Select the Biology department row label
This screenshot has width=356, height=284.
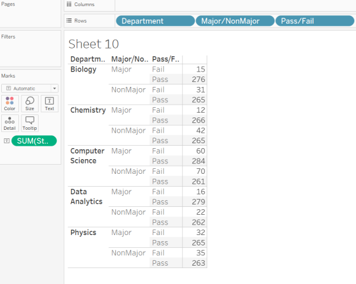coord(83,69)
